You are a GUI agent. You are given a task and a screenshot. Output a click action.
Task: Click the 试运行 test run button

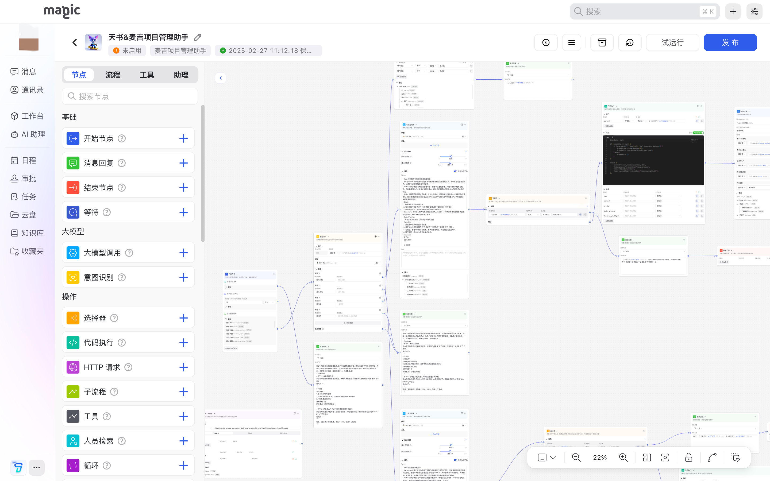pos(672,43)
